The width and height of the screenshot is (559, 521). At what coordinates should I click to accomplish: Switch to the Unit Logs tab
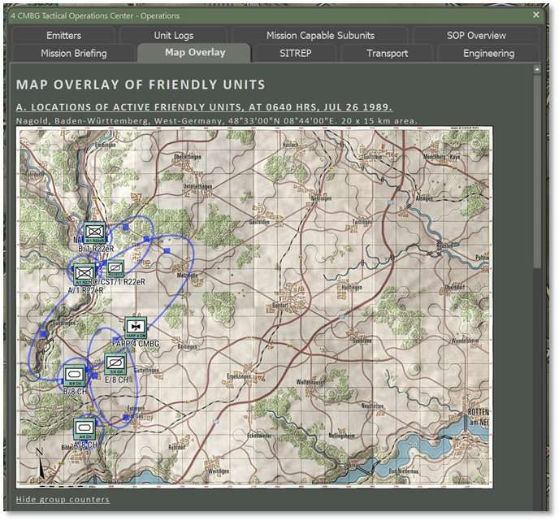coord(175,36)
